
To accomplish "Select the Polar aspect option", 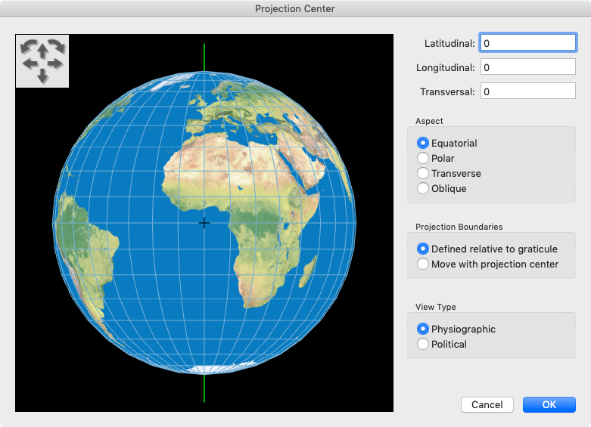I will 423,158.
